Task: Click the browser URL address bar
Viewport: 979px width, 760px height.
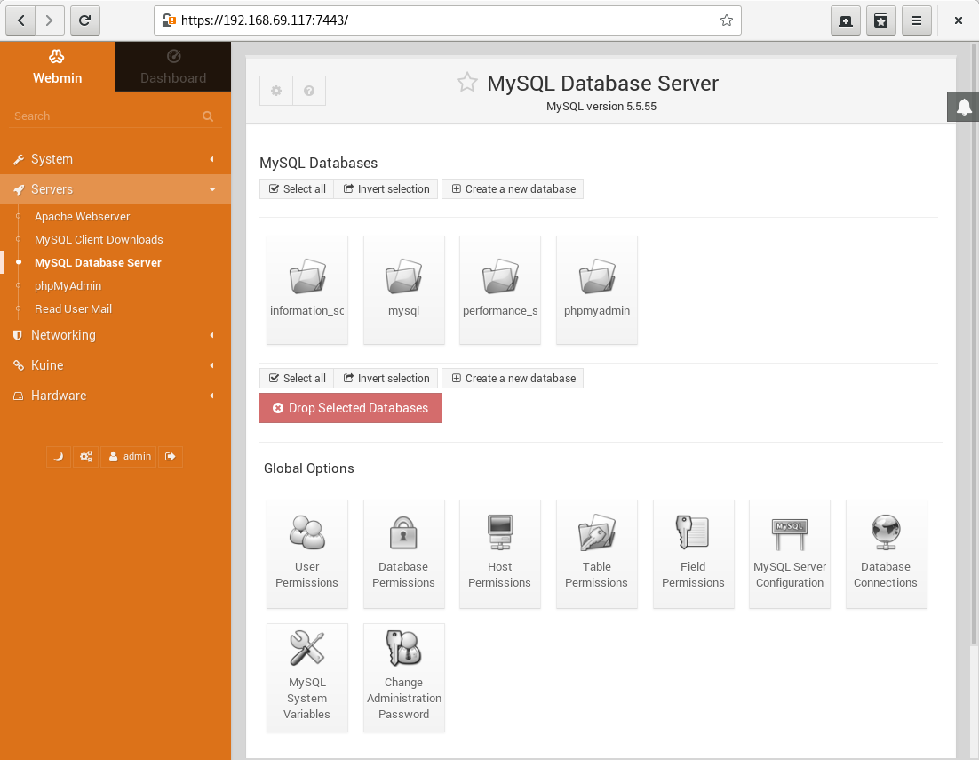Action: (448, 20)
